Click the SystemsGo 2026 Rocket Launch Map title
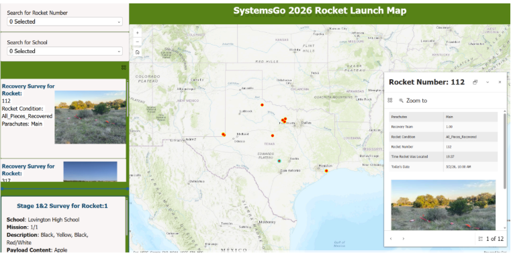This screenshot has height=255, width=511. 320,11
